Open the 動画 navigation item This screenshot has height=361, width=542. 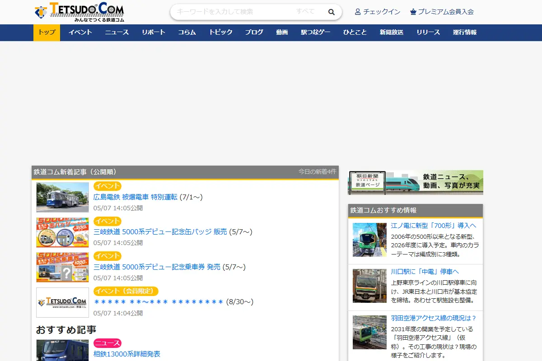282,32
